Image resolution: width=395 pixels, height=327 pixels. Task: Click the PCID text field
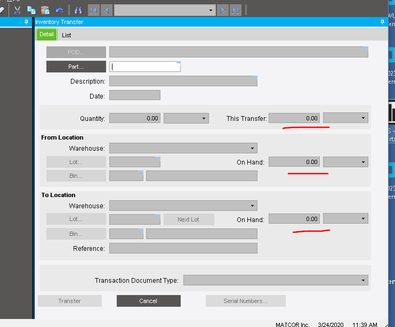point(239,52)
